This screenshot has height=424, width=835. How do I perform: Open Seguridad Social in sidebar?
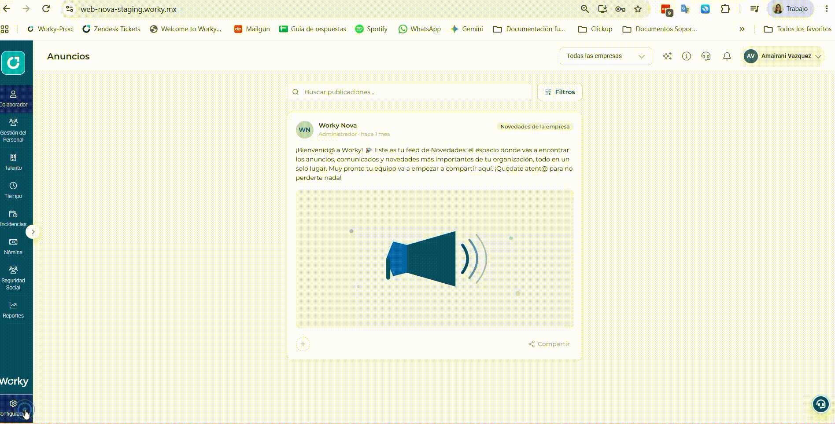(13, 278)
